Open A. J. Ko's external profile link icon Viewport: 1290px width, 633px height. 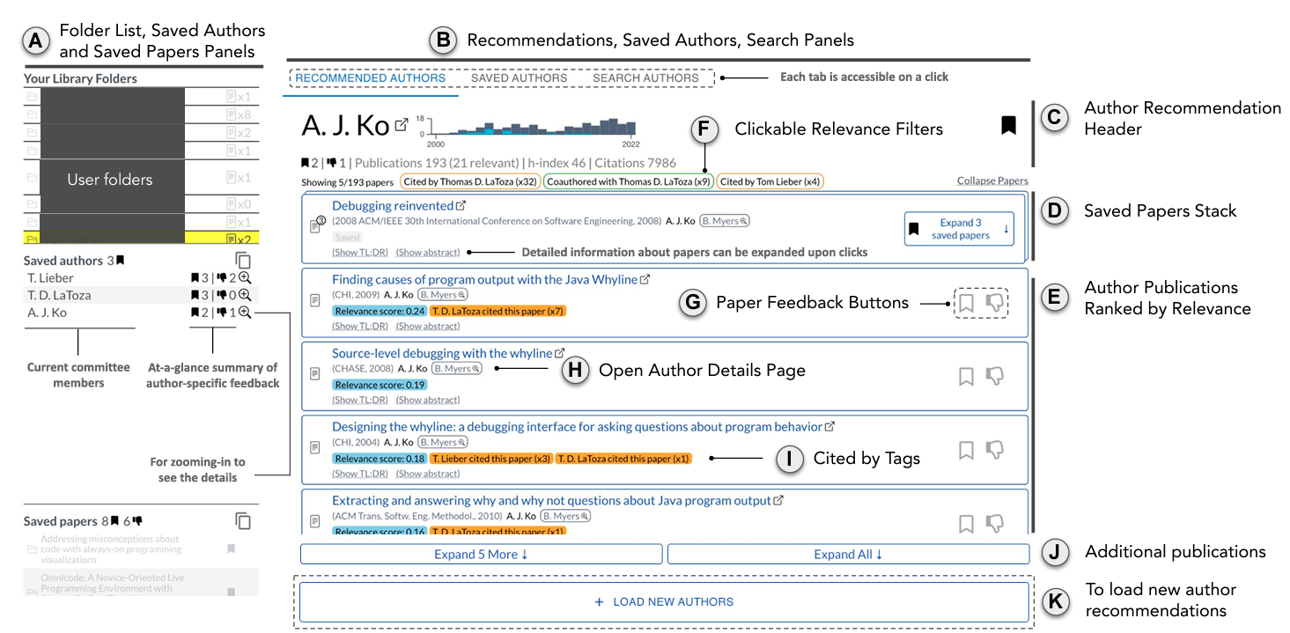tap(402, 125)
